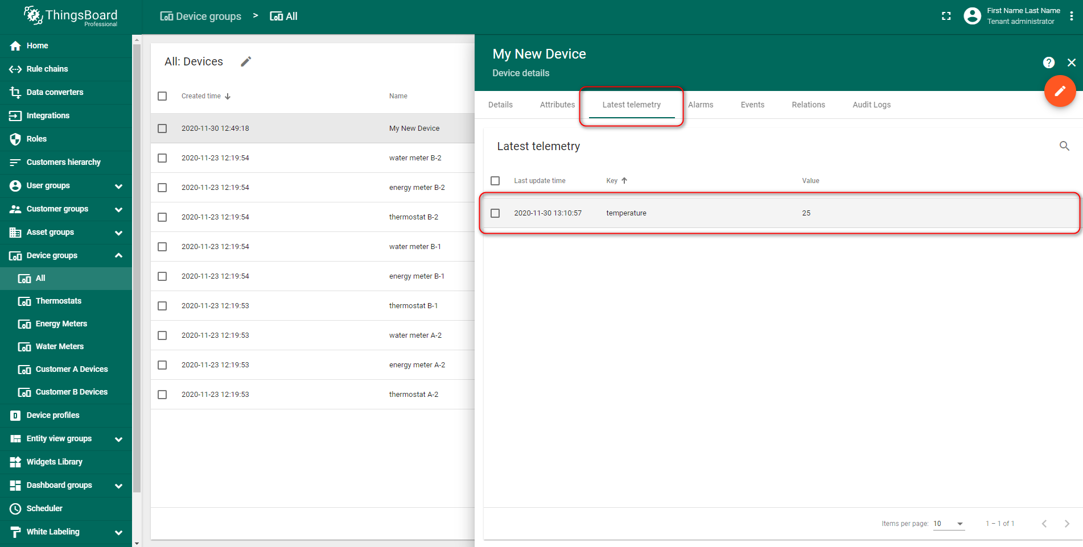Switch to the Alarms tab
1083x547 pixels.
click(x=701, y=105)
